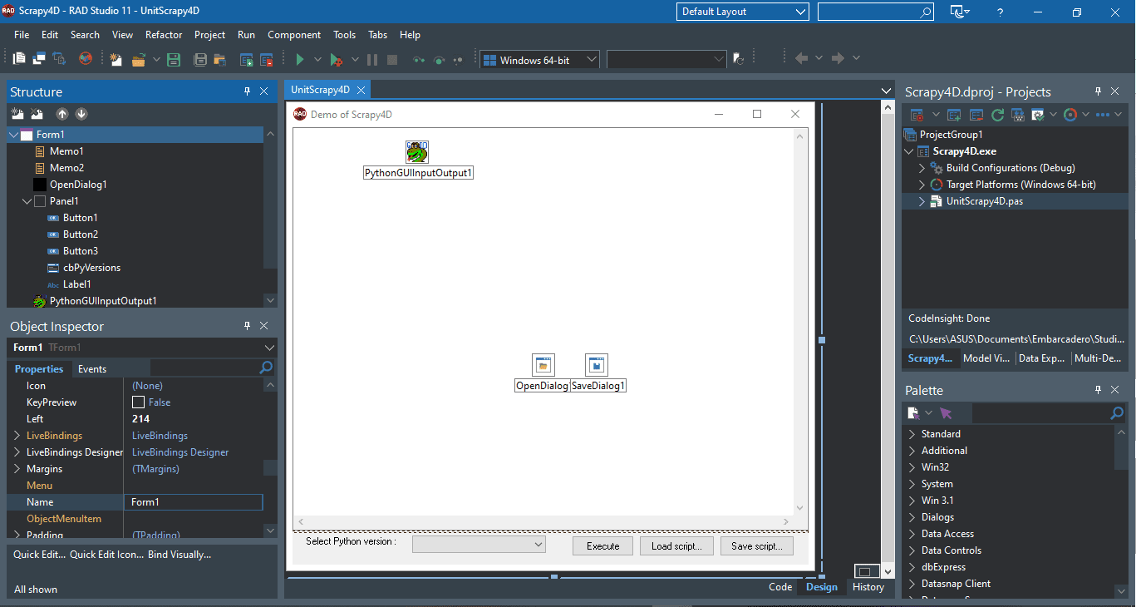Switch to the History tab

pyautogui.click(x=868, y=587)
